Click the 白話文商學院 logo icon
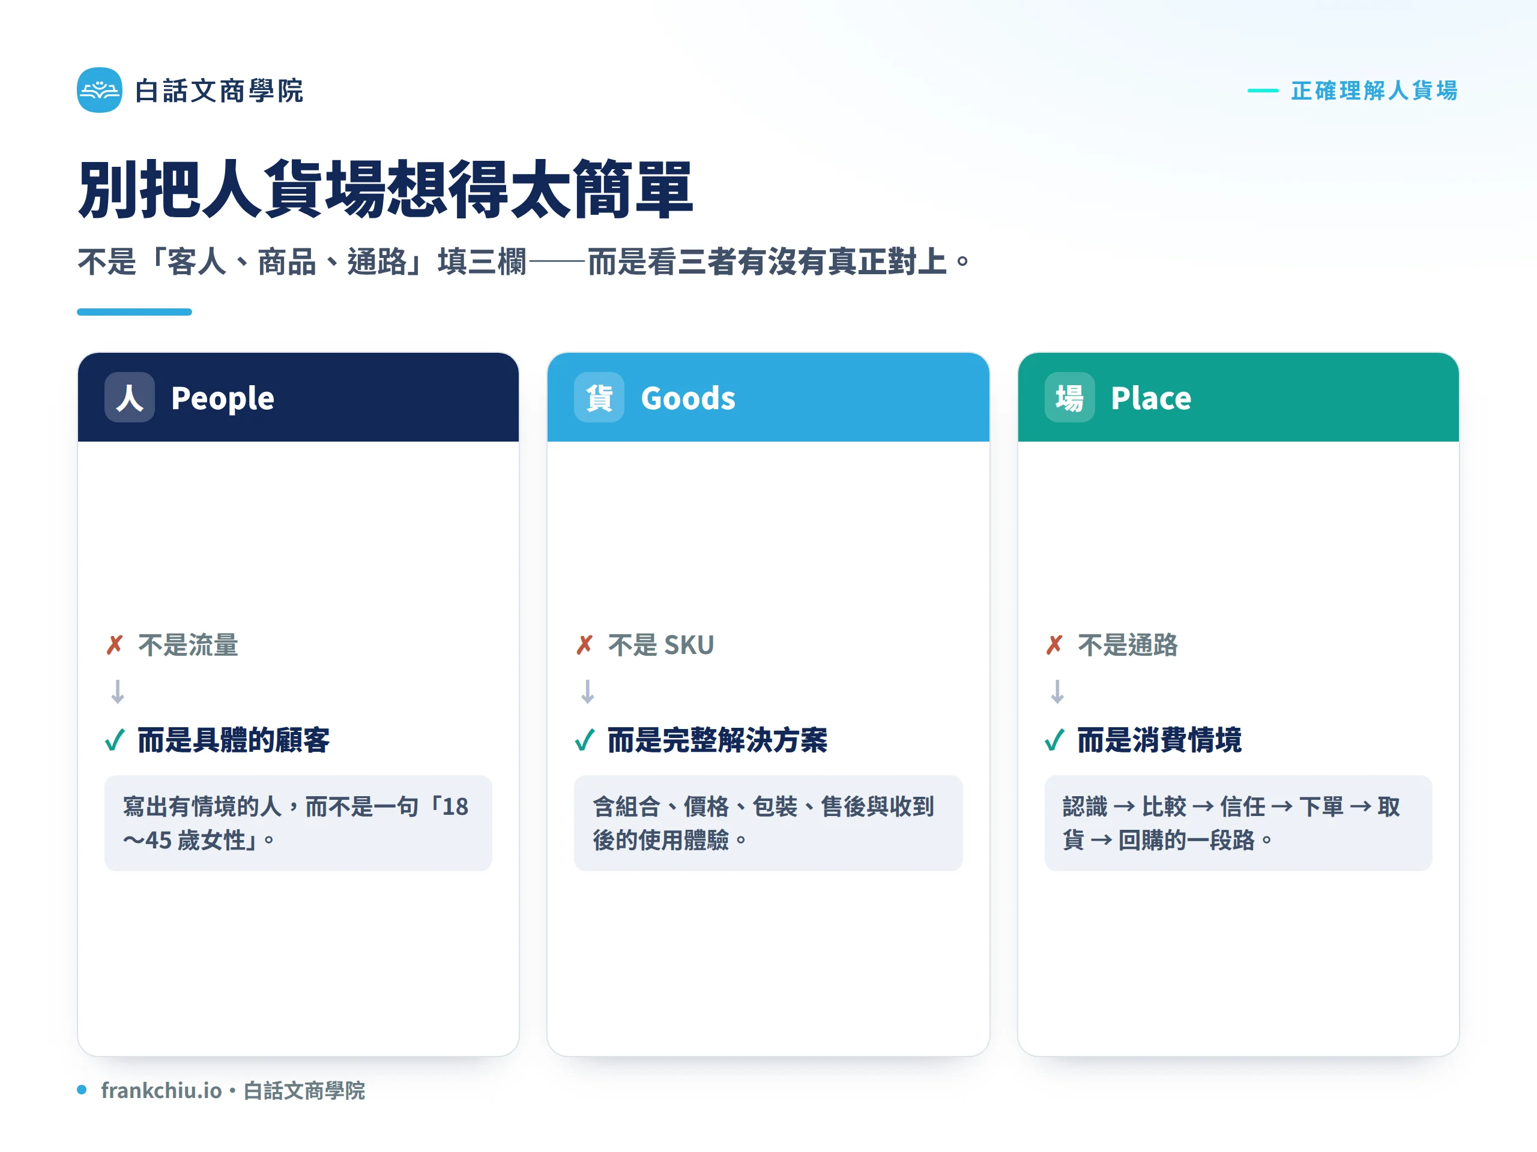This screenshot has width=1537, height=1152. pos(99,90)
